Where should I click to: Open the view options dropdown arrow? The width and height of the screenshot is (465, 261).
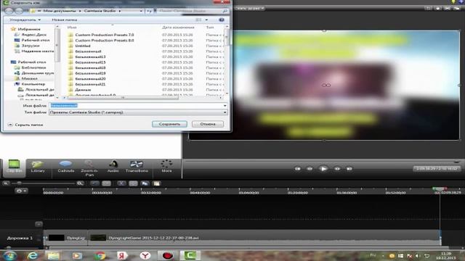click(x=206, y=20)
